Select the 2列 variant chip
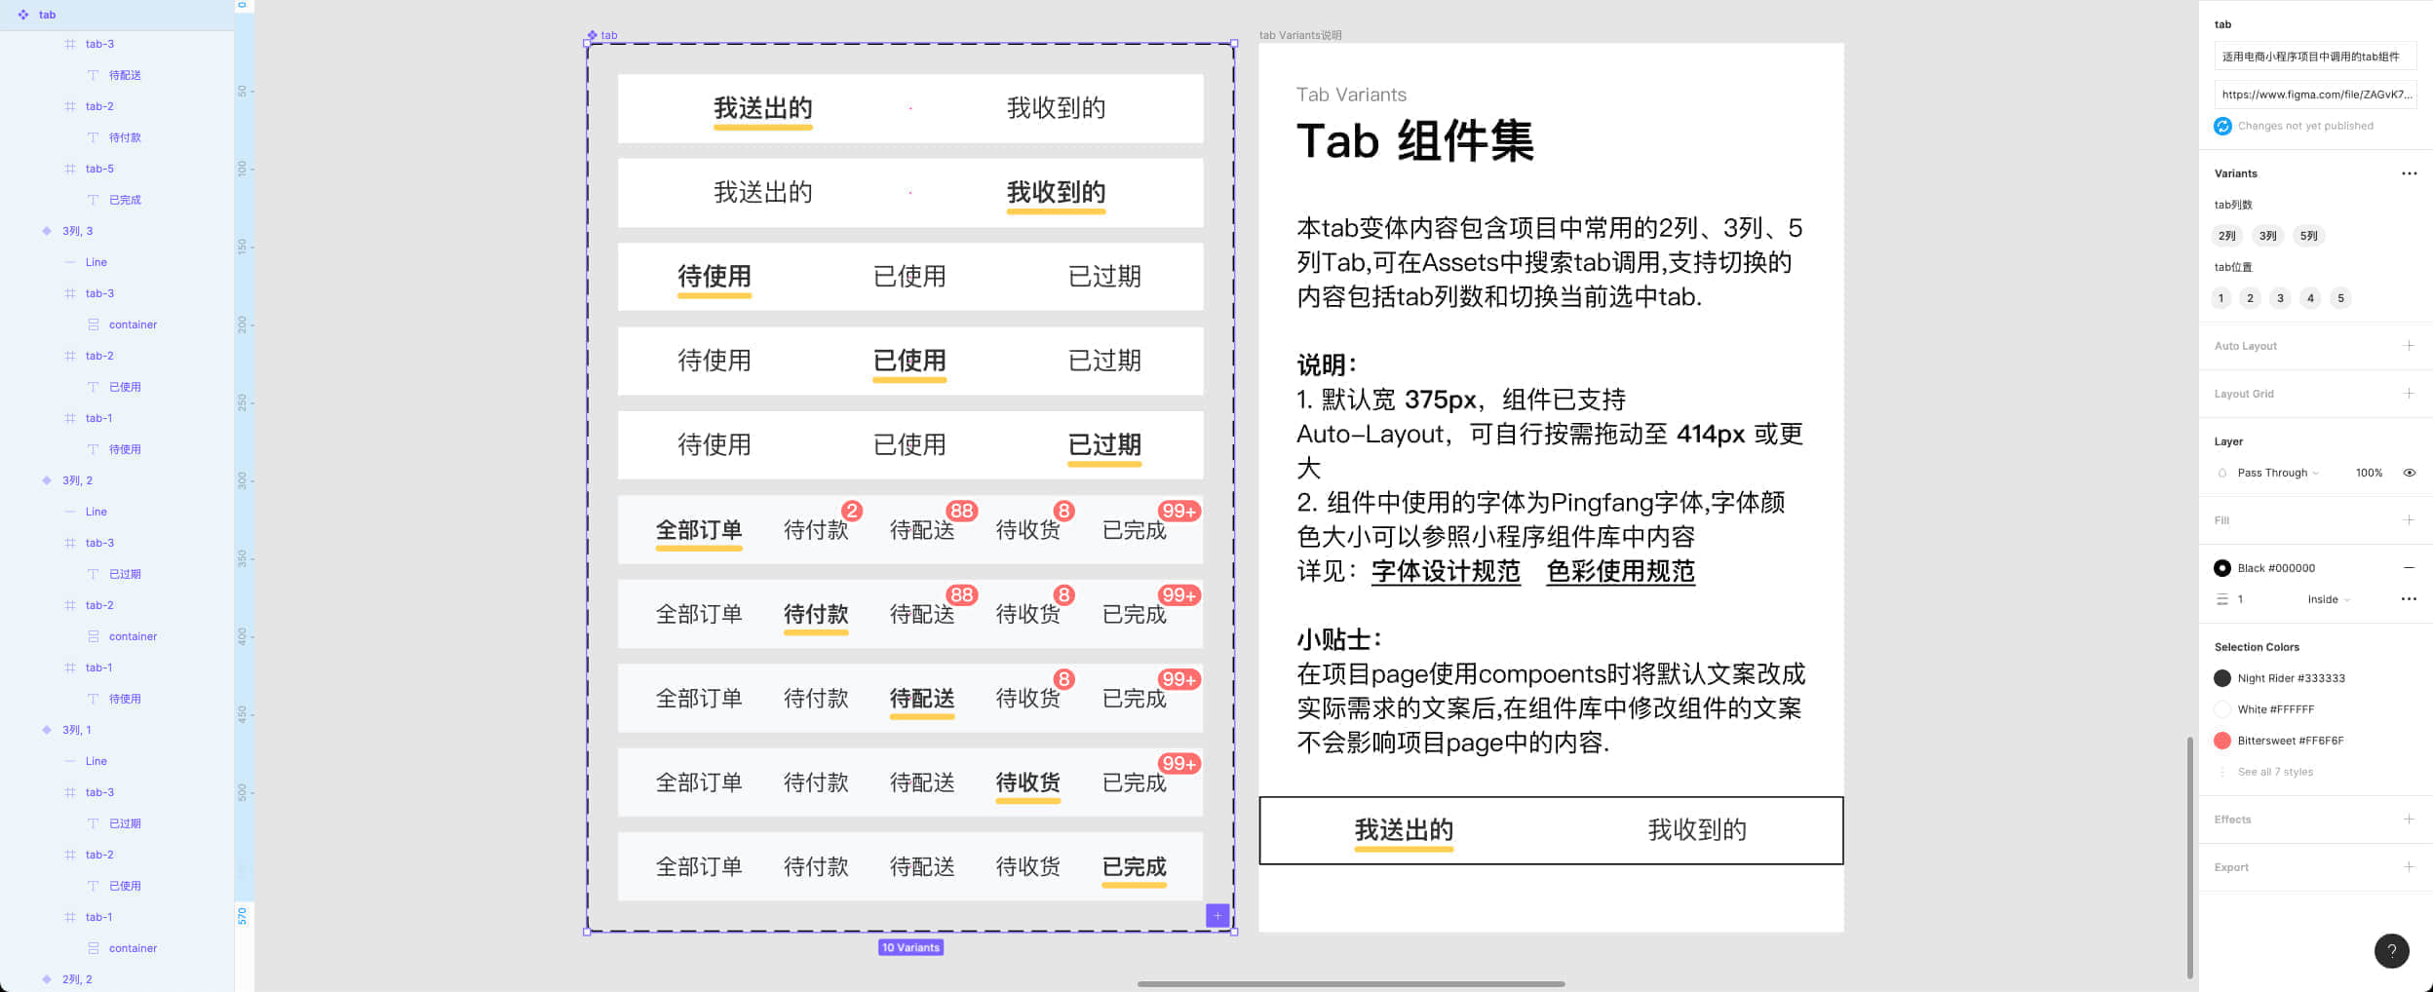Image resolution: width=2433 pixels, height=992 pixels. [x=2226, y=236]
